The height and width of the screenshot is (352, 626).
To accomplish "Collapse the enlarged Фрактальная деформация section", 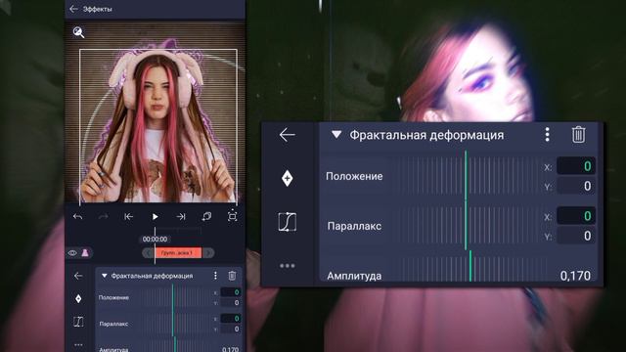I will tap(336, 135).
